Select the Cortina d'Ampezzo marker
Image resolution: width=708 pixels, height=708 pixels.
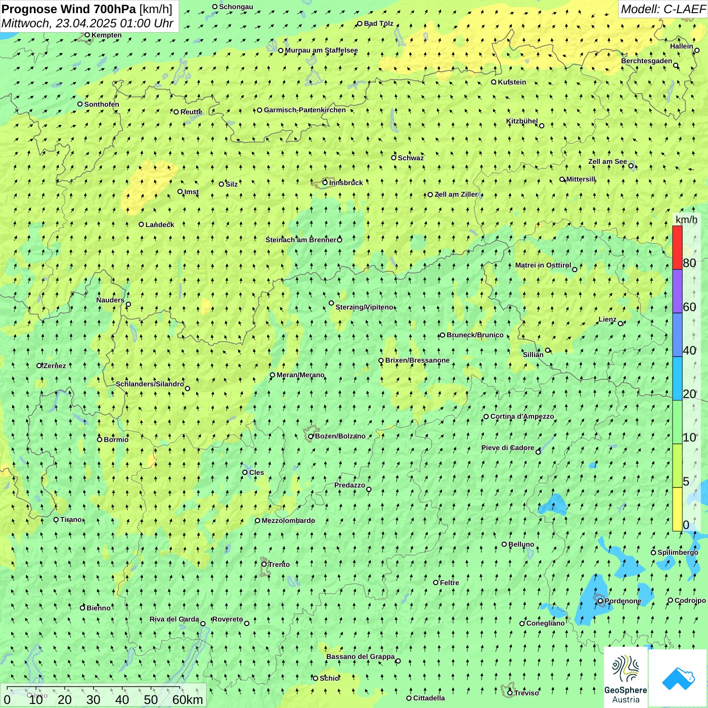pyautogui.click(x=486, y=417)
